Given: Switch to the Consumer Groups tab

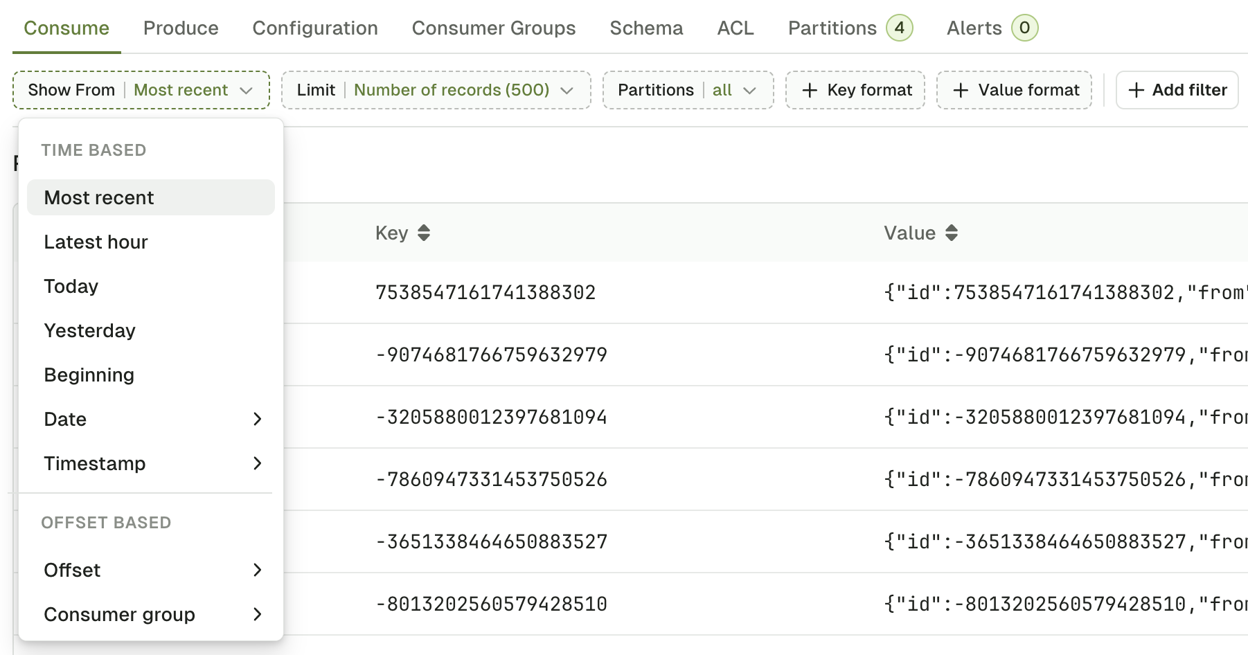Looking at the screenshot, I should 494,28.
